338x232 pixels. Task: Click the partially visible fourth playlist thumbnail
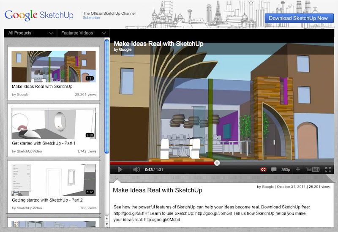tap(54, 224)
